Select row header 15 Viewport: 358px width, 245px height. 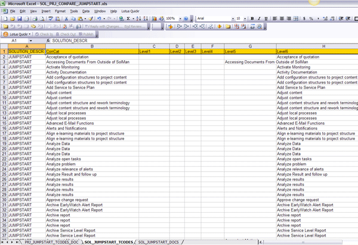[4, 123]
